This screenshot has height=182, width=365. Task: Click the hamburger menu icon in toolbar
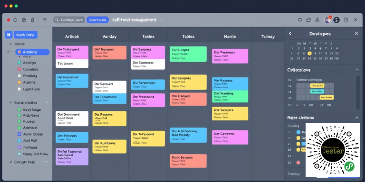45,20
